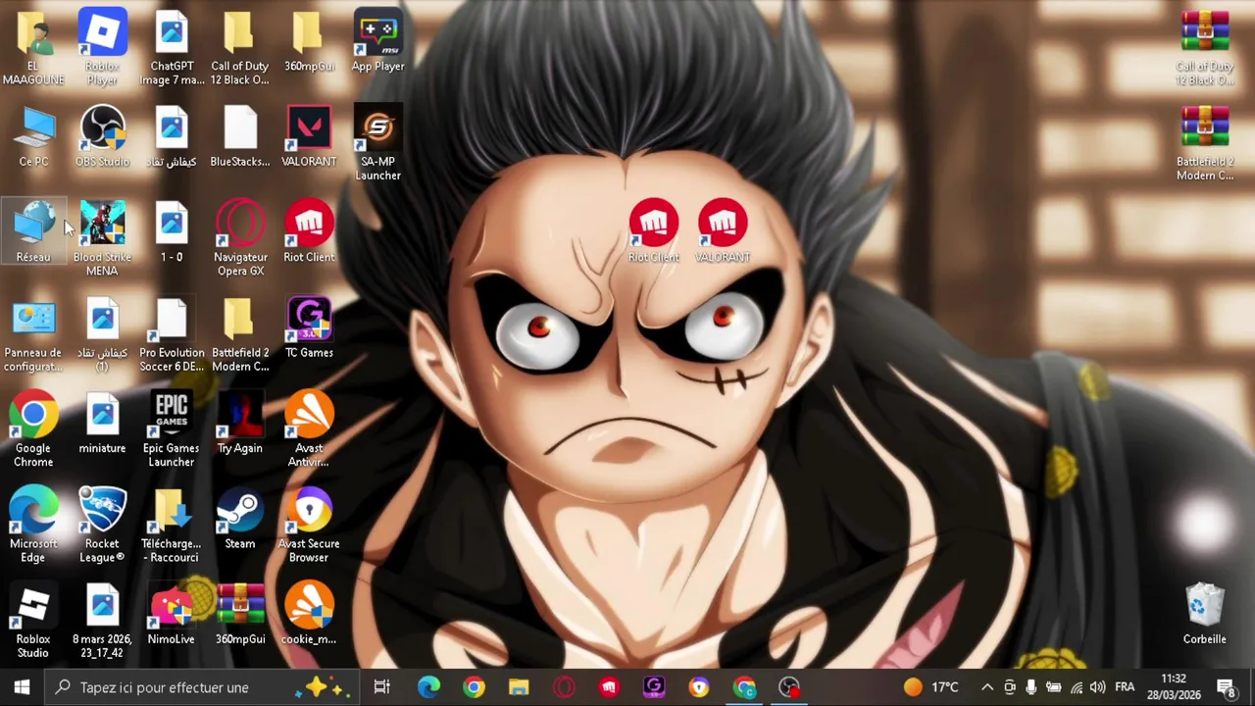Select Avast Secure Browser desktop icon
1255x706 pixels.
point(309,526)
